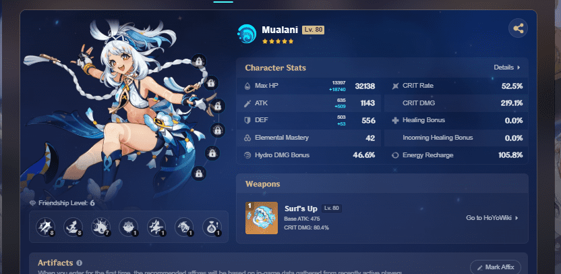
Task: Open the first talent icon with level 8
Action: (45, 227)
